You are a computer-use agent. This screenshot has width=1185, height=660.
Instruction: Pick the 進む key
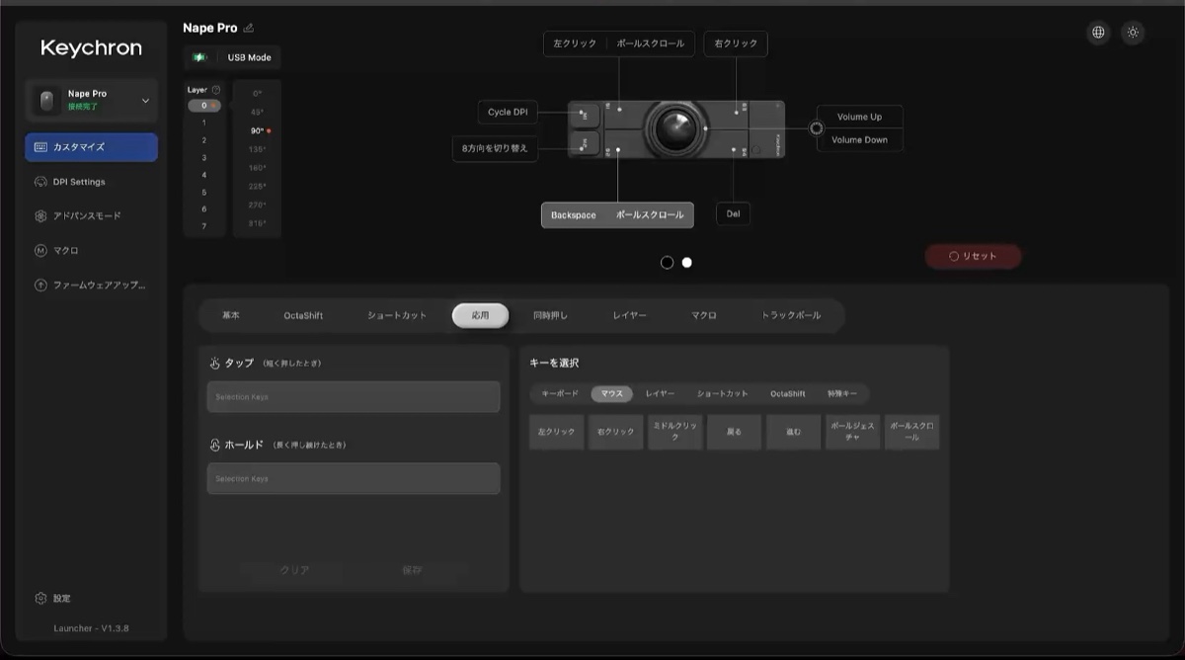[794, 432]
